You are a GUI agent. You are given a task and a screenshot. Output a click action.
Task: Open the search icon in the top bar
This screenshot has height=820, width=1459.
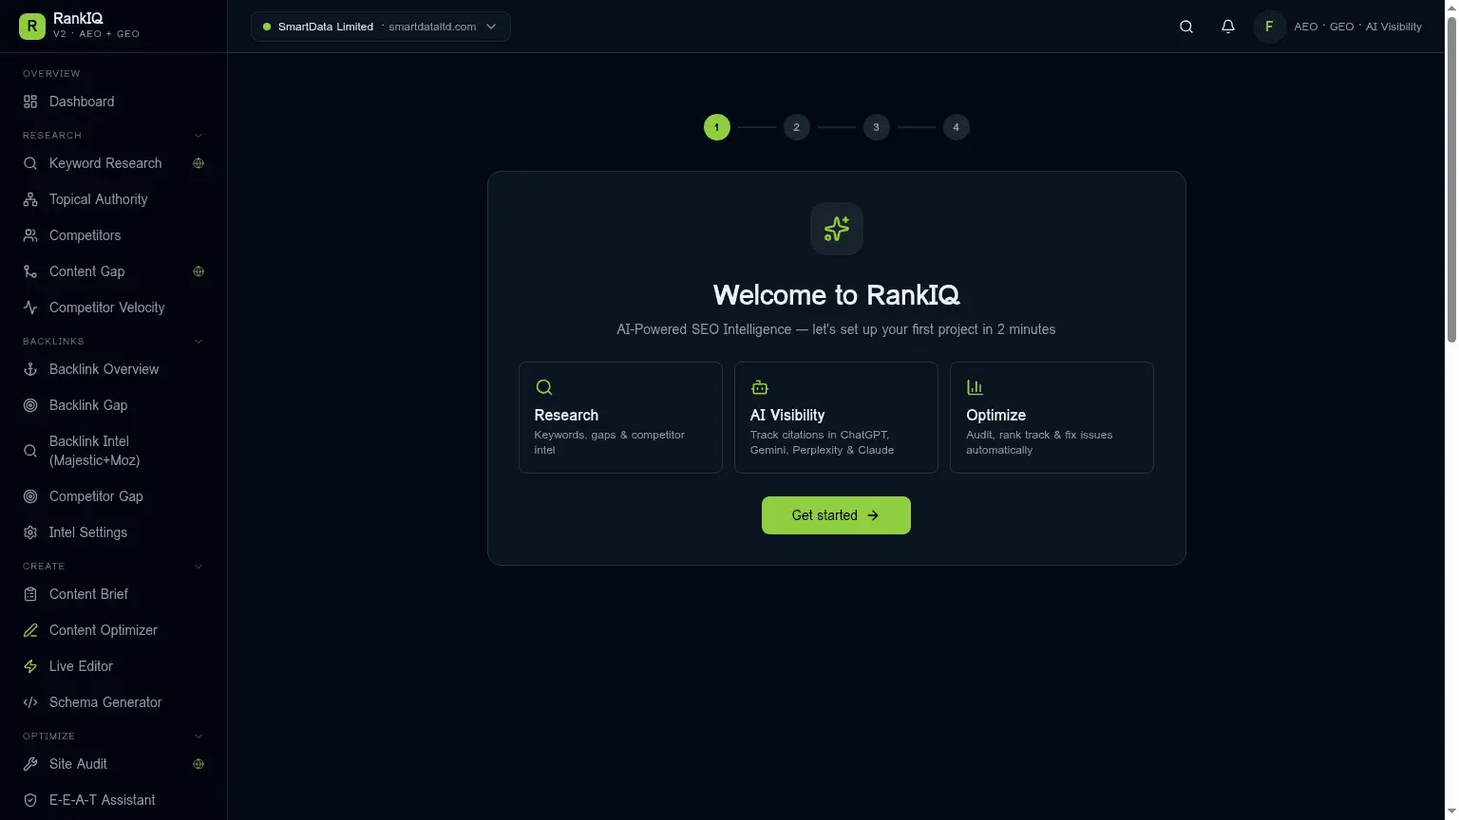(x=1186, y=27)
